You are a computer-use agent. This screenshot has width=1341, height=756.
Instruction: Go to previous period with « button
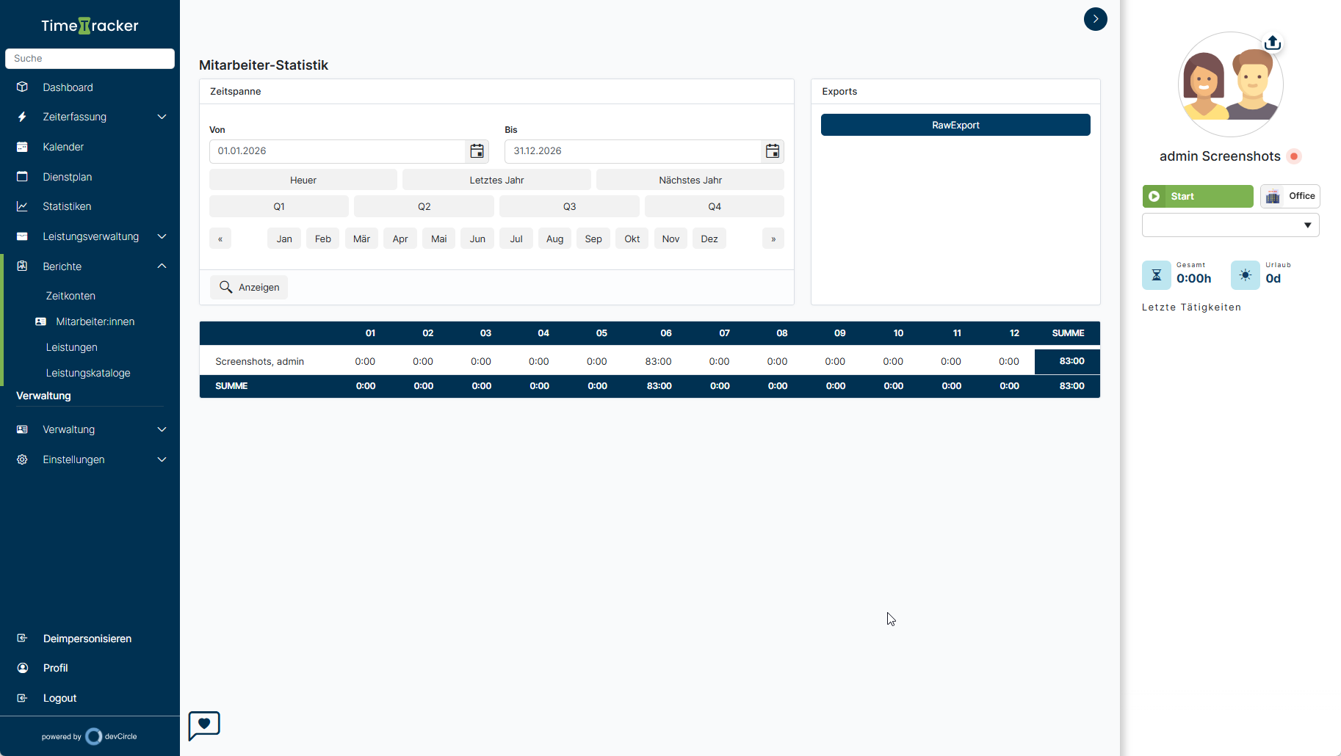[x=220, y=239]
